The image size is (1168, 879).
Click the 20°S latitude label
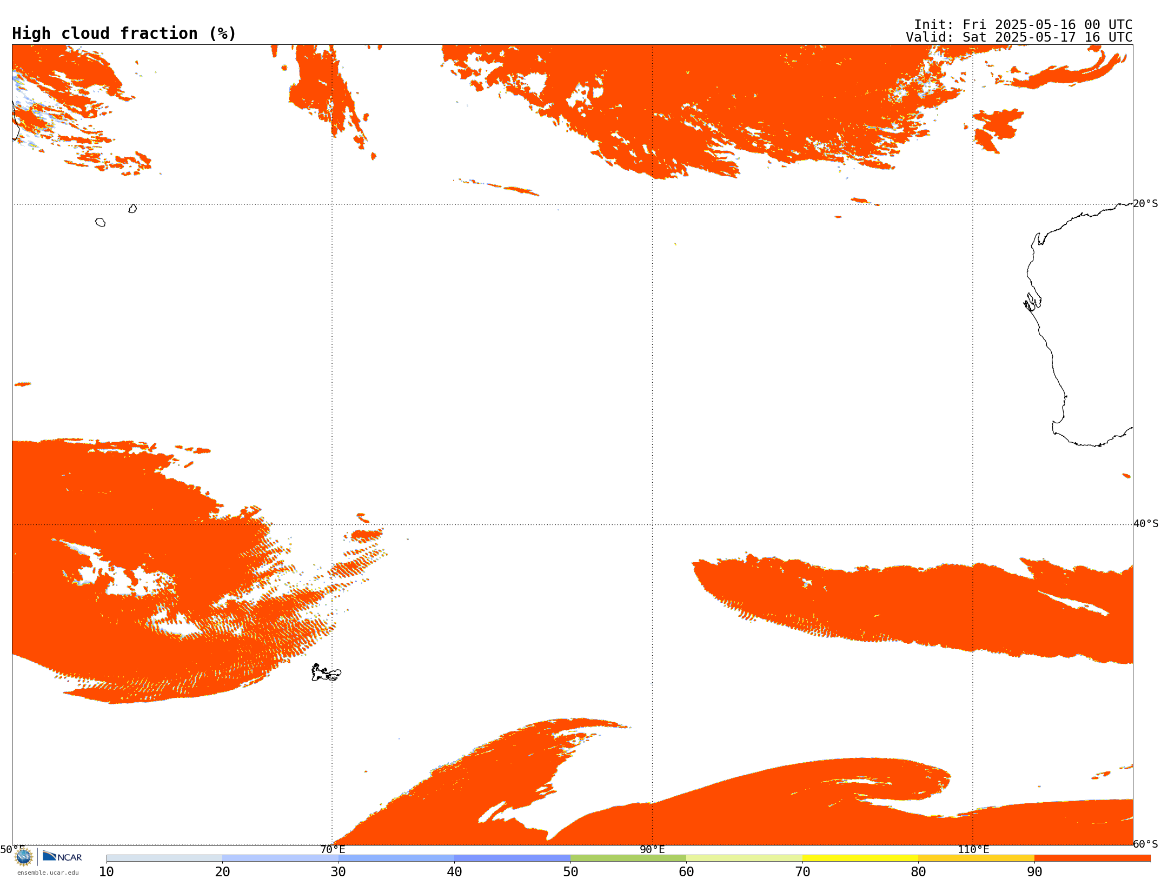pos(1146,204)
